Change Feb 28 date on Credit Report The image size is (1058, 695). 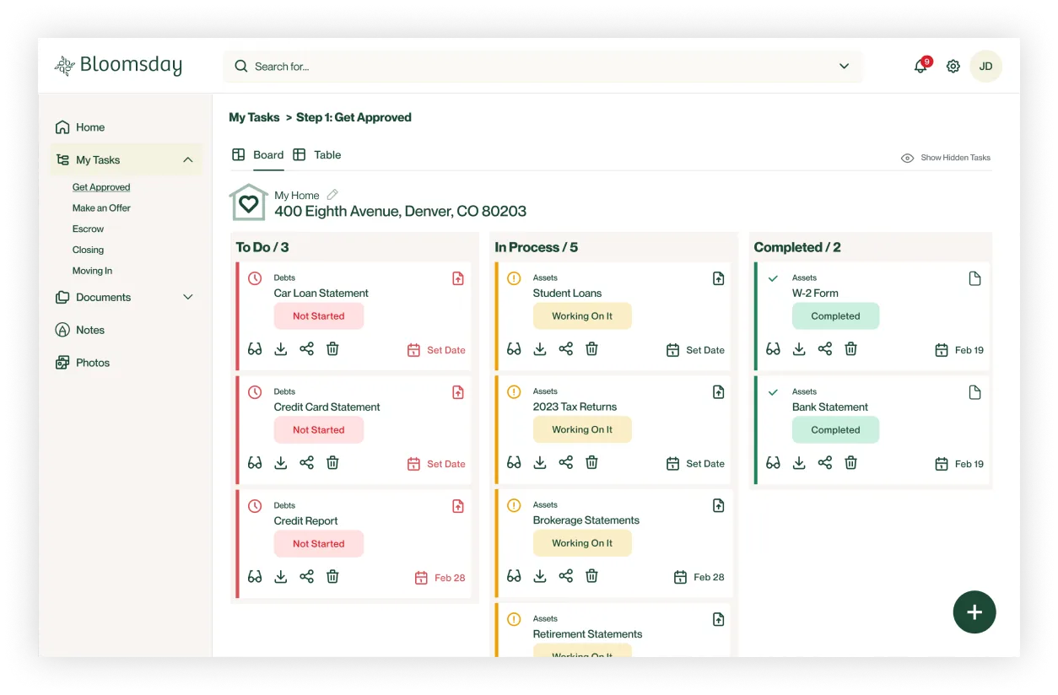(x=440, y=578)
